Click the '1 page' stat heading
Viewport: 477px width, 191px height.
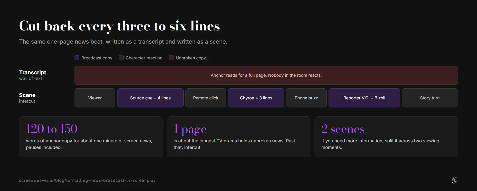(x=190, y=129)
